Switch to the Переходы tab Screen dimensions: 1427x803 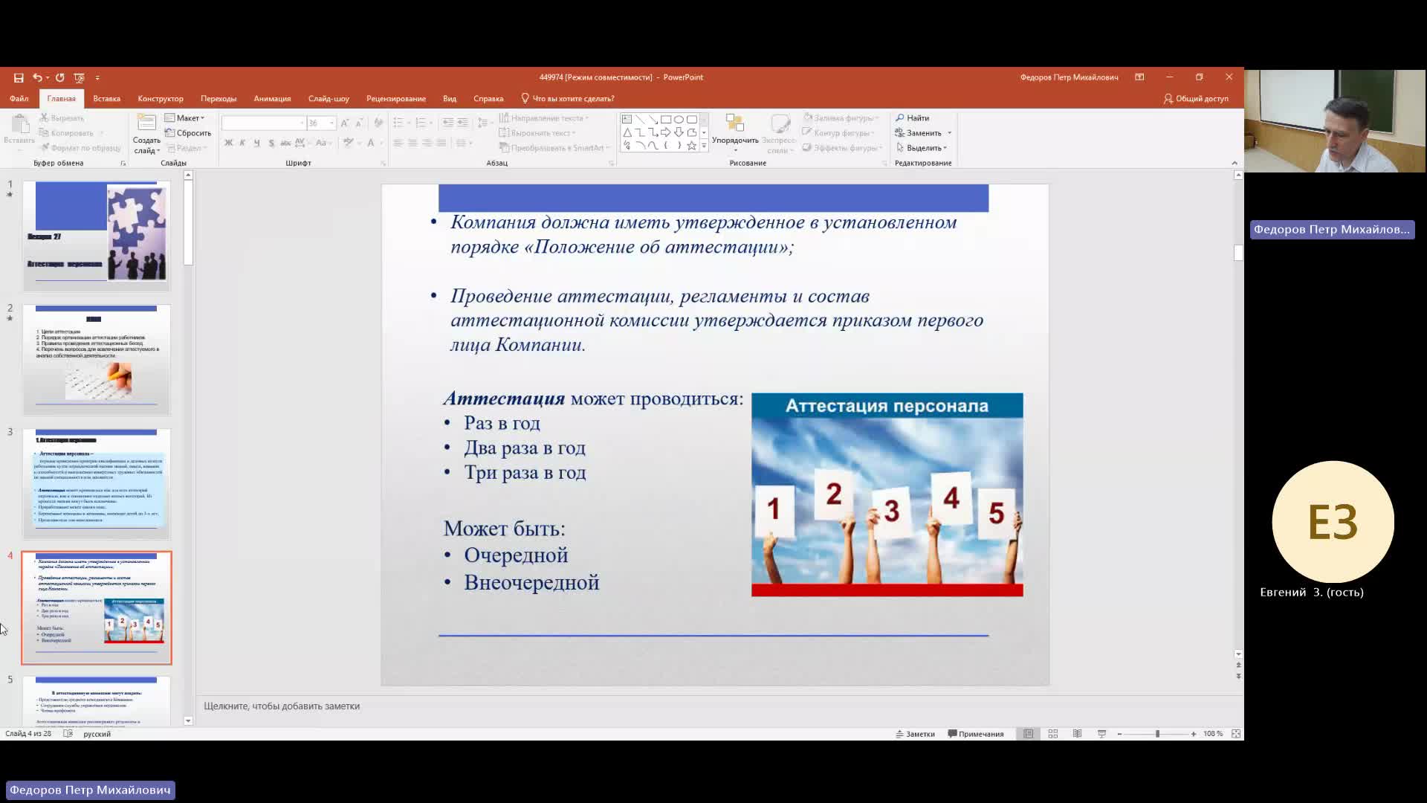(x=219, y=98)
